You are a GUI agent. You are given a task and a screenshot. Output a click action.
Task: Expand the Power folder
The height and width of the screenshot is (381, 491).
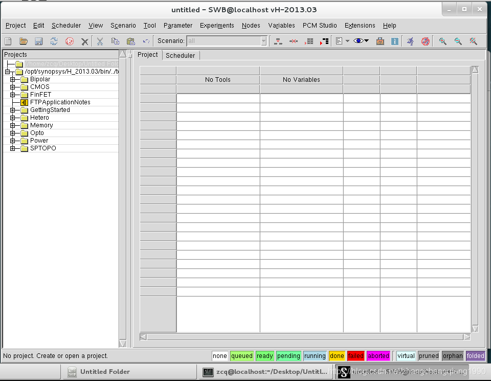[12, 141]
